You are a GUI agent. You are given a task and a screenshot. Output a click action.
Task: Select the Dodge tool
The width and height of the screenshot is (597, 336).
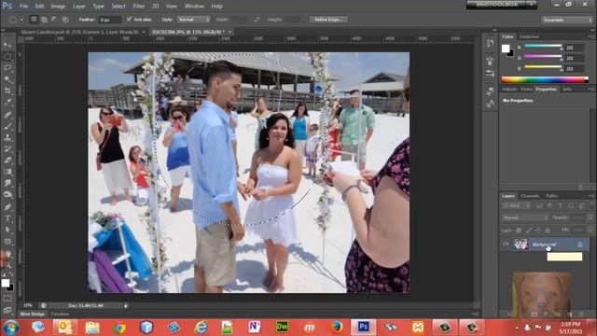point(7,194)
